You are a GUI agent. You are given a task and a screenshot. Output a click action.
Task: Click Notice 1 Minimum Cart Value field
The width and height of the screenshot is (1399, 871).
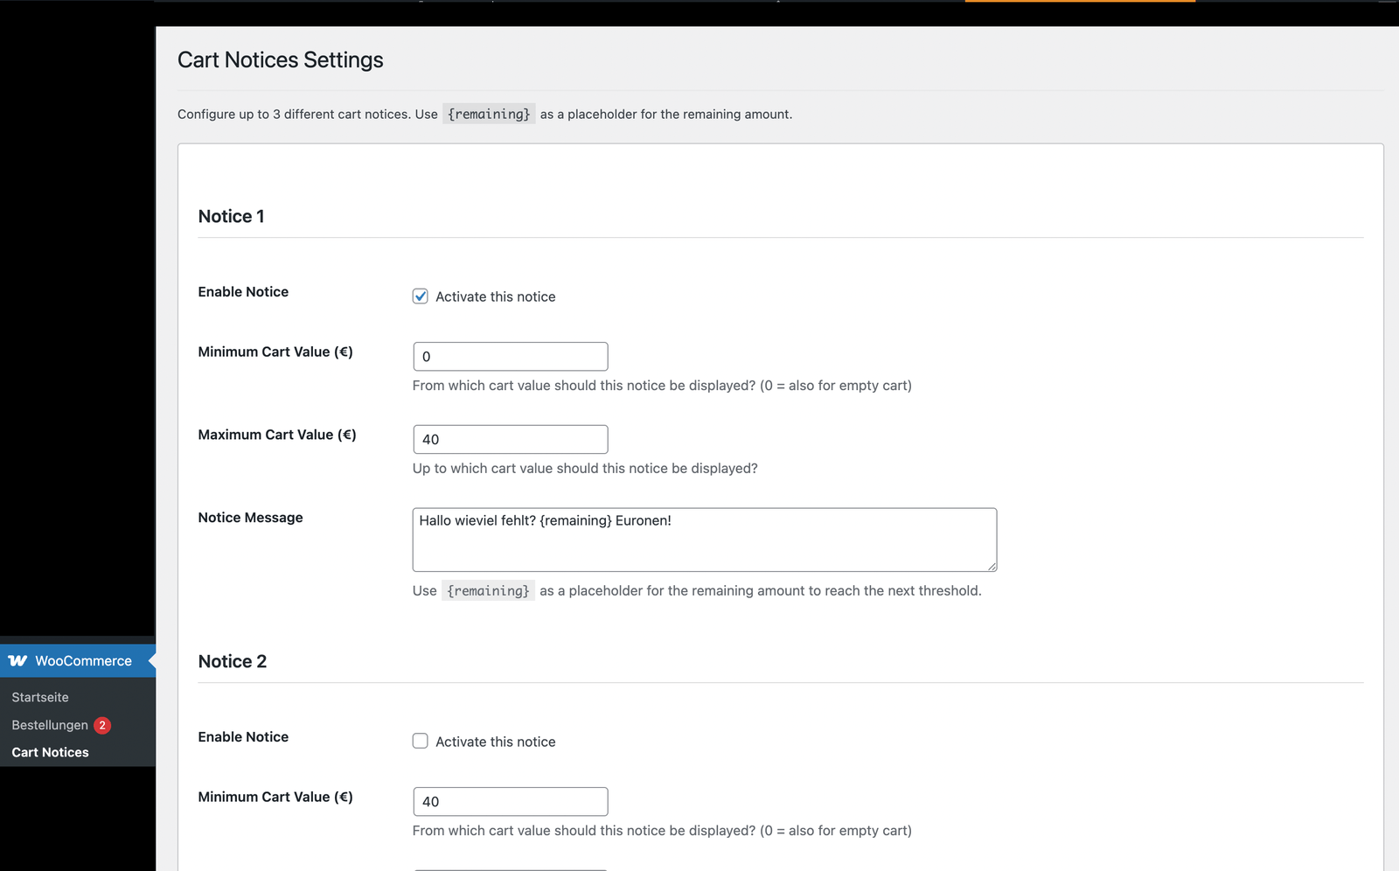click(x=511, y=357)
